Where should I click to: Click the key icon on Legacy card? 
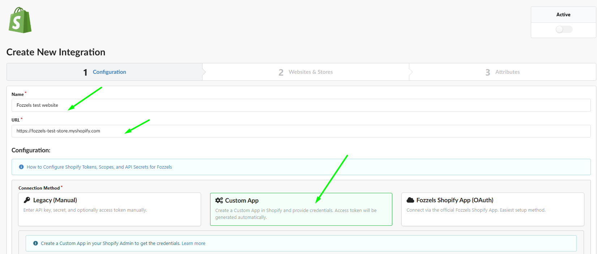[x=27, y=200]
